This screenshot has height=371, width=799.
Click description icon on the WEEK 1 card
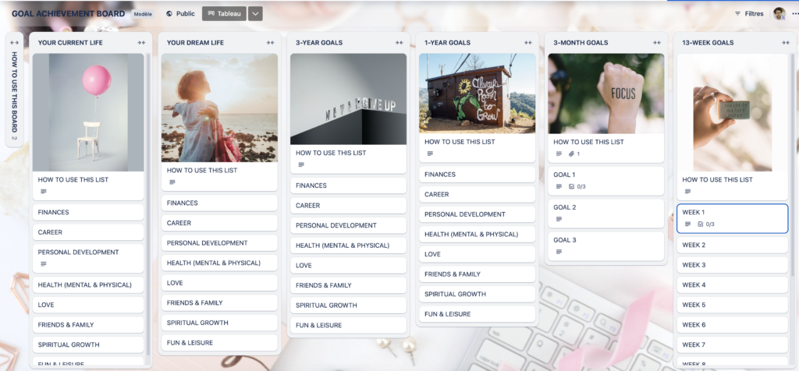pos(688,224)
